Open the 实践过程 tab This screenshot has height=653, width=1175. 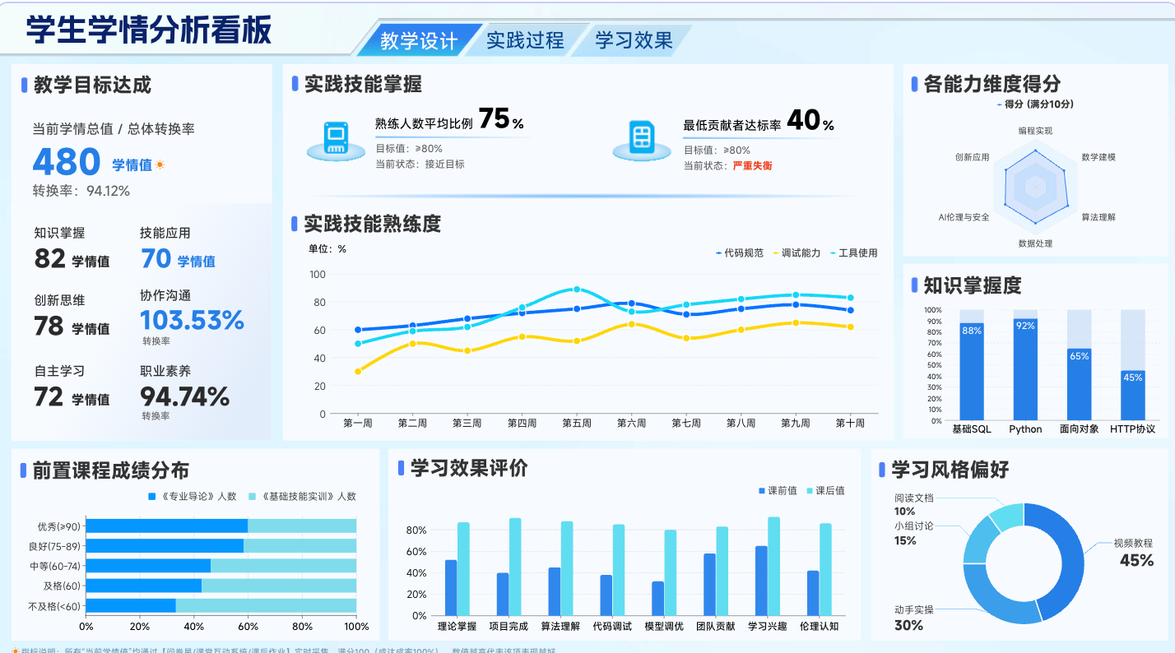525,40
